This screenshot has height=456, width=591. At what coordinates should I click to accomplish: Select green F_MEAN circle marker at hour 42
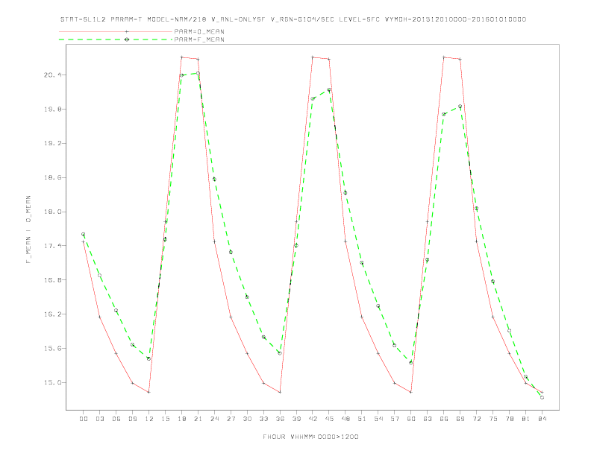(x=313, y=98)
